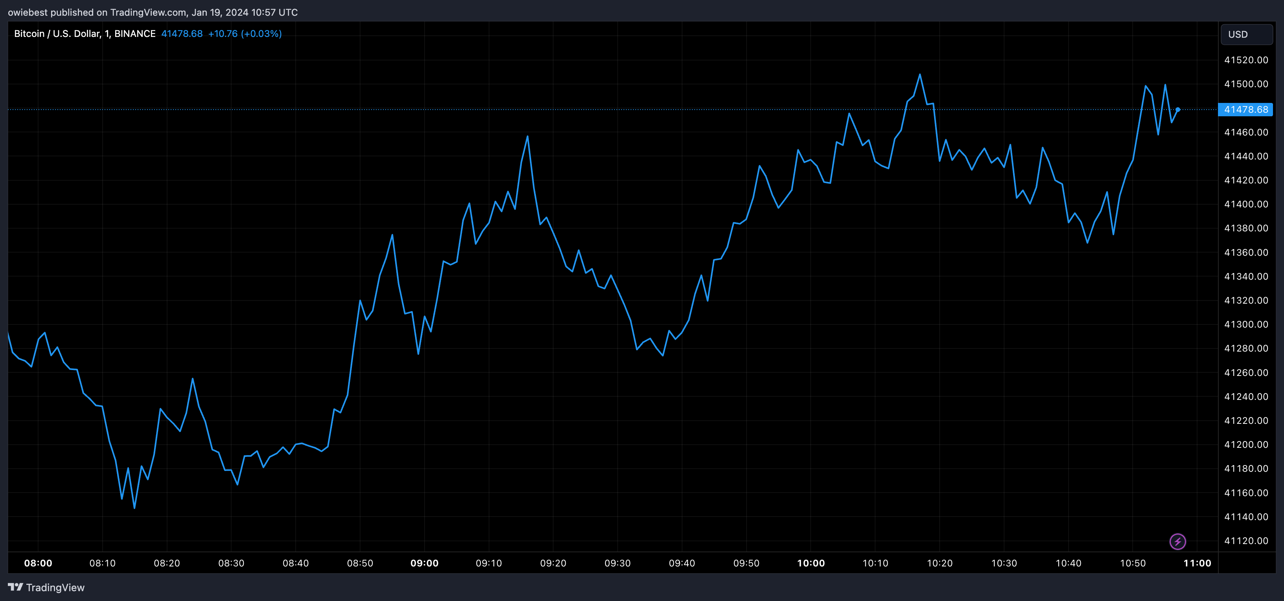Click the 09:30 time axis label
Image resolution: width=1284 pixels, height=601 pixels.
617,563
